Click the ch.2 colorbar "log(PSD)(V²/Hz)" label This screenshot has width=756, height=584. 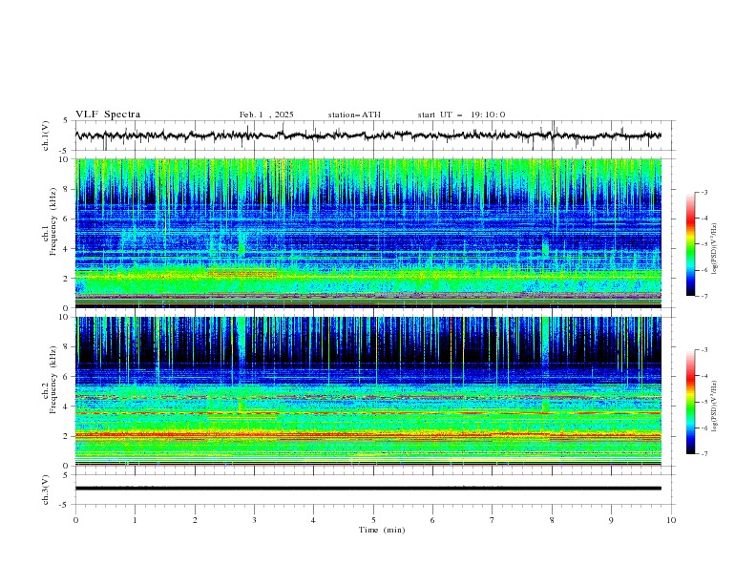715,407
